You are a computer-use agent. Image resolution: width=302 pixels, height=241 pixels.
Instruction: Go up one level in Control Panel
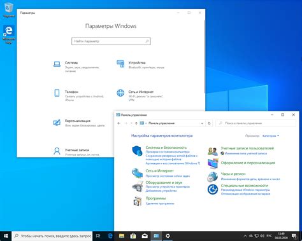point(136,123)
